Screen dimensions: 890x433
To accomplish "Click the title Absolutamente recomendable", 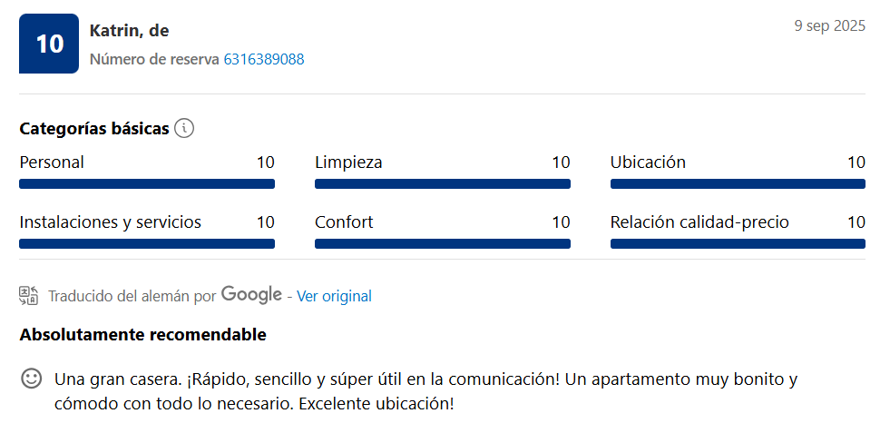I will (142, 334).
